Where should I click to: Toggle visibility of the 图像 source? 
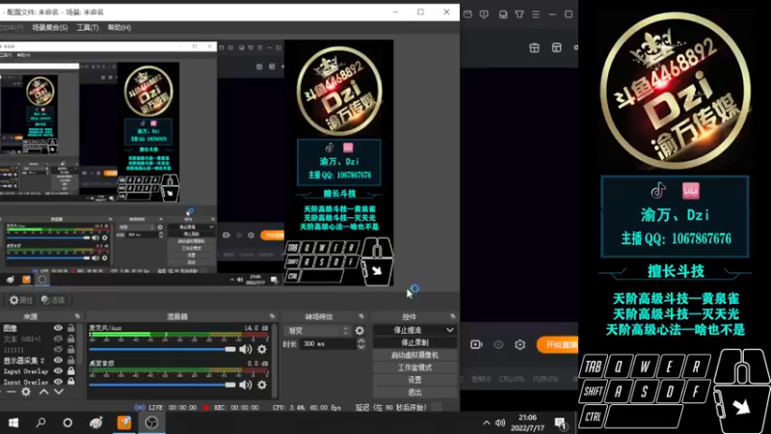pos(58,328)
